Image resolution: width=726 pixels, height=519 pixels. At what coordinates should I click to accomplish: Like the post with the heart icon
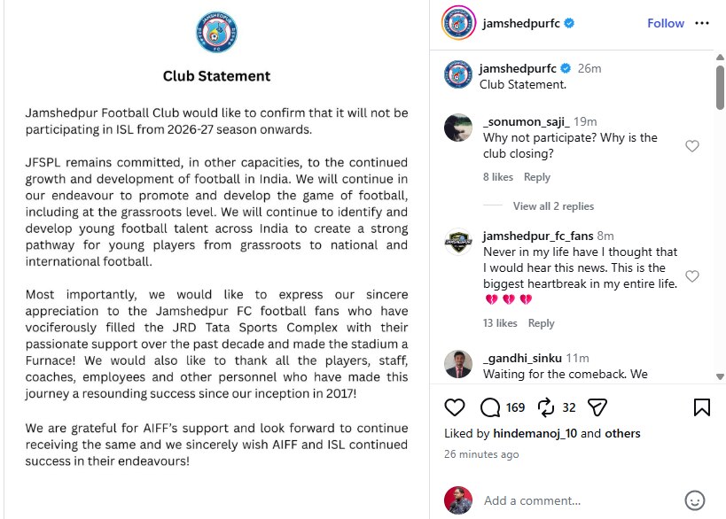pos(454,407)
